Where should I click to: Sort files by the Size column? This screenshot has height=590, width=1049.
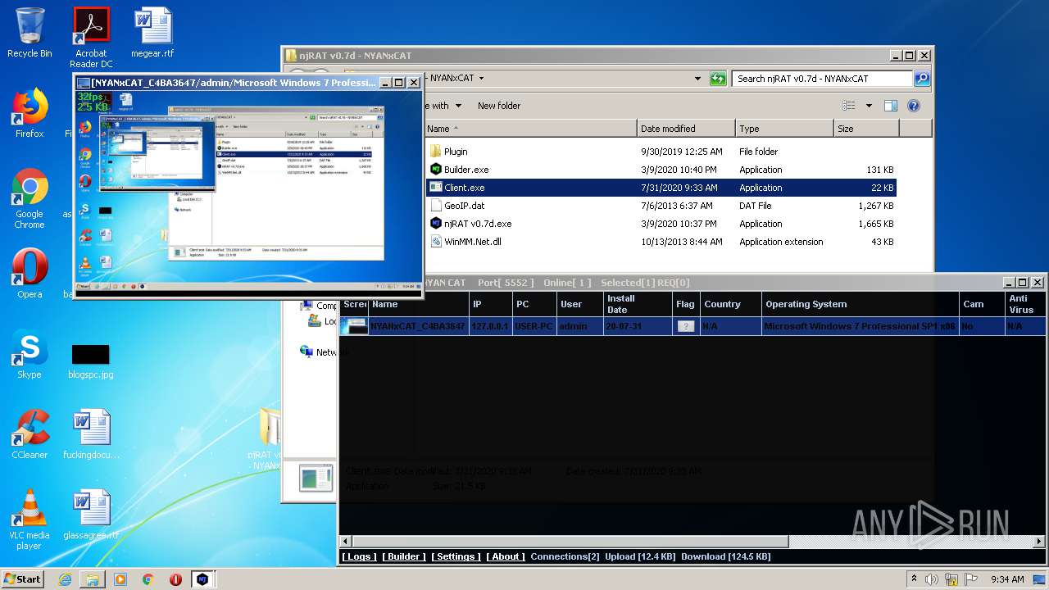pos(866,129)
